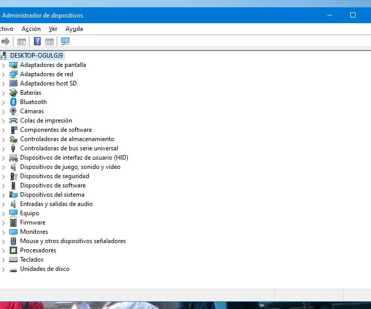
Task: Click the USB plug icon for bus serie universal
Action: [x=13, y=148]
